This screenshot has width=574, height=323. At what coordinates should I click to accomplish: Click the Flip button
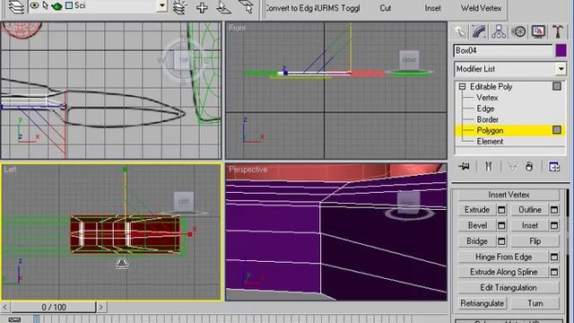(535, 241)
